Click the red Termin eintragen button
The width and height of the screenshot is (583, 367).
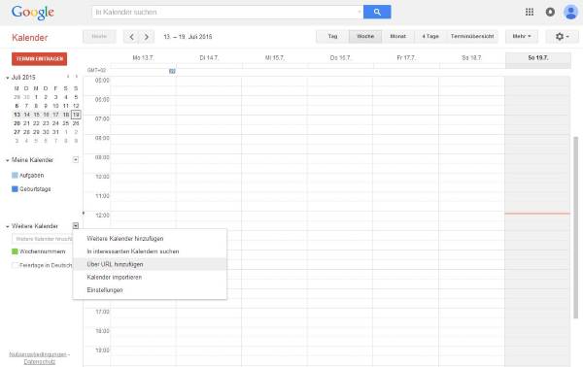coord(40,58)
